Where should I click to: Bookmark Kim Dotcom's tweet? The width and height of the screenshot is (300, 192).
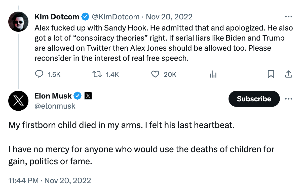click(x=271, y=74)
